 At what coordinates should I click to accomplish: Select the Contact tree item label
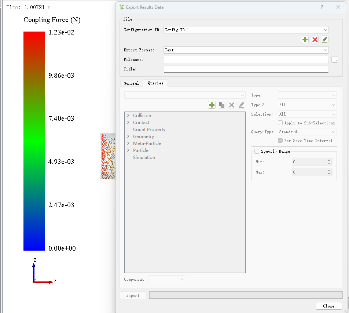point(141,123)
